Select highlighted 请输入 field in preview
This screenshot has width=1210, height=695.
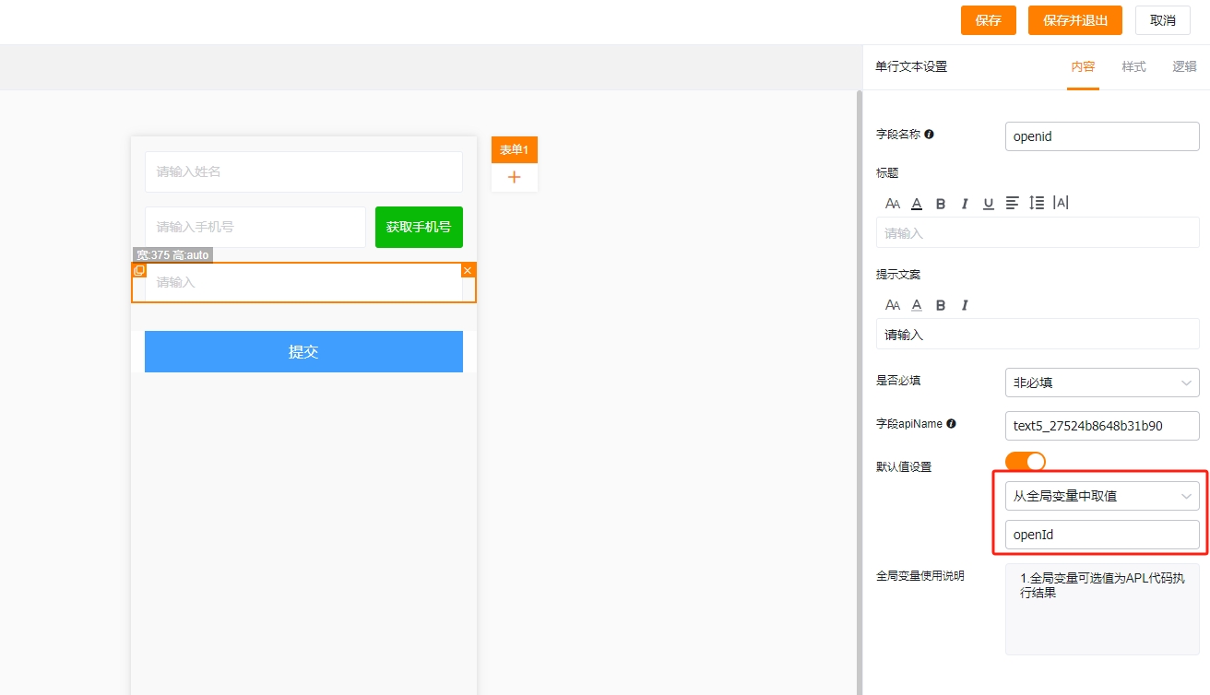tap(303, 282)
